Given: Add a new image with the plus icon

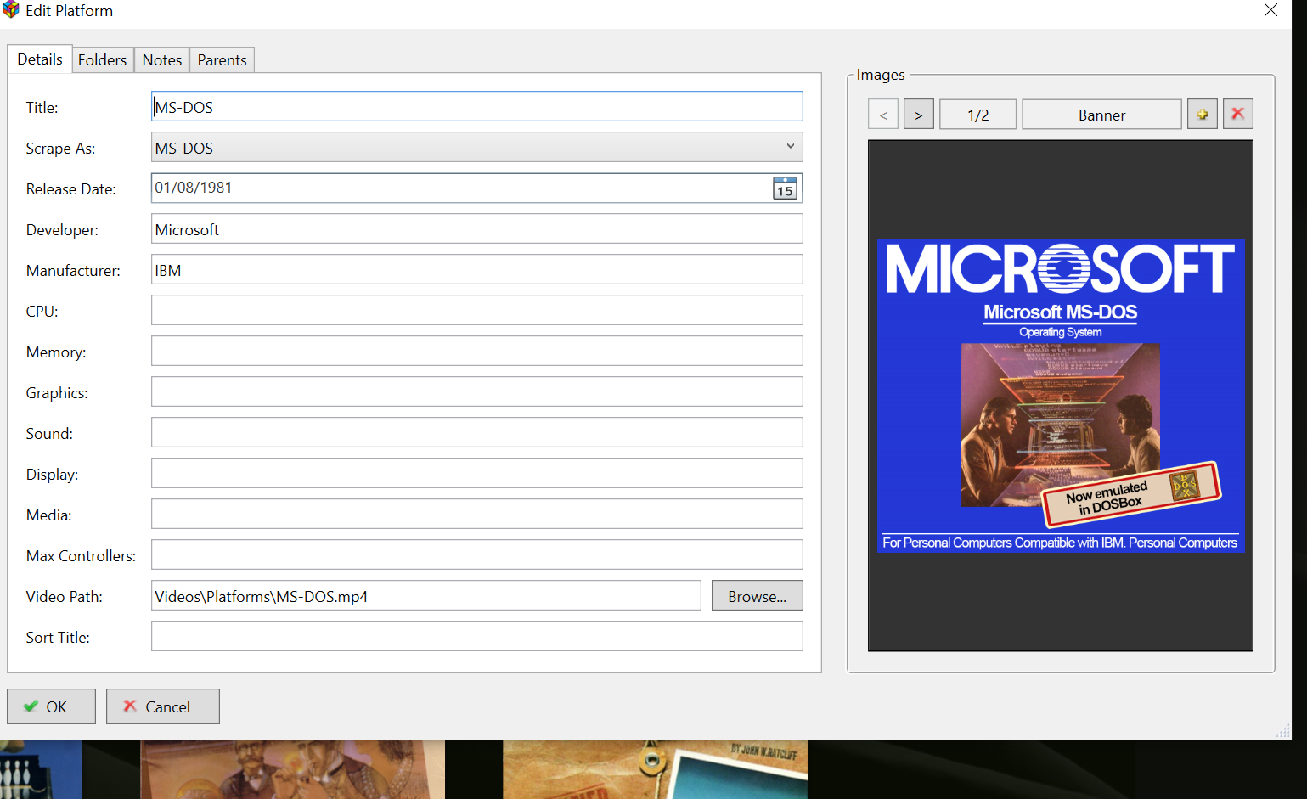Looking at the screenshot, I should 1202,114.
